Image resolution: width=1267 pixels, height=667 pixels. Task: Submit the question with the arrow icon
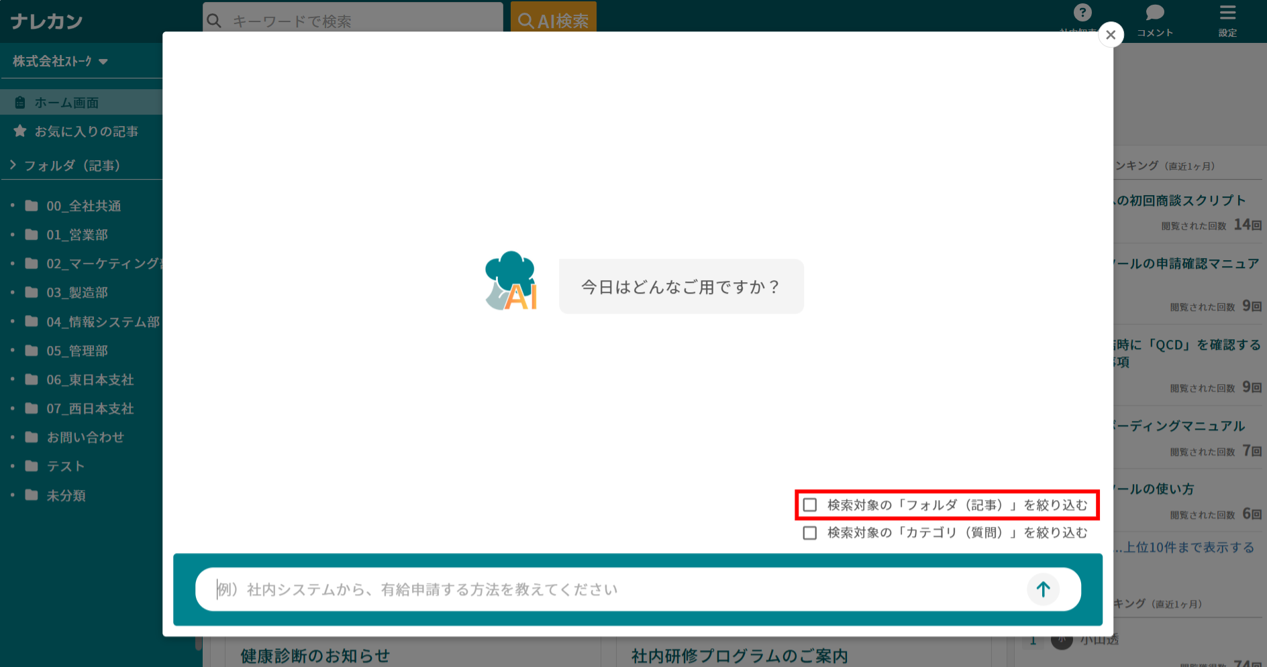(x=1042, y=589)
